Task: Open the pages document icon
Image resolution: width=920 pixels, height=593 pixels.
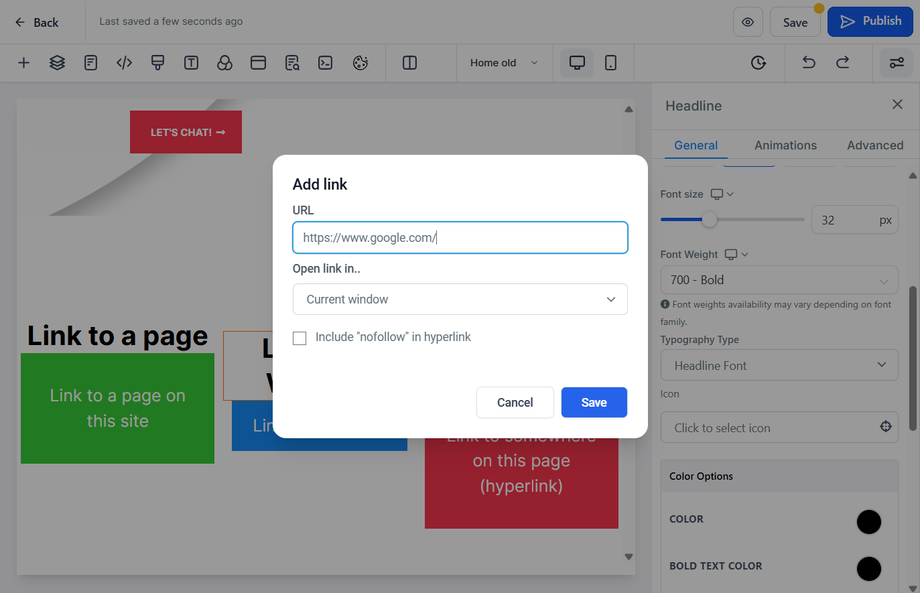Action: click(90, 63)
